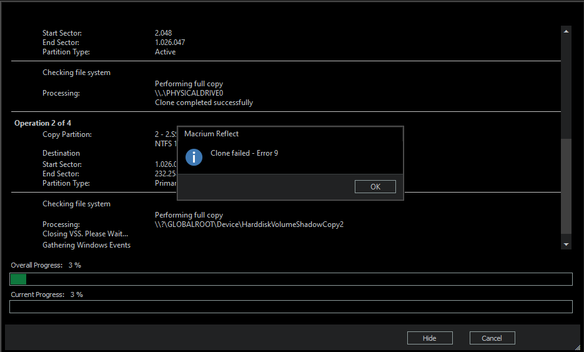This screenshot has width=584, height=352.
Task: Click the HarddiskVolumeShadowCopy2 path text
Action: 249,224
